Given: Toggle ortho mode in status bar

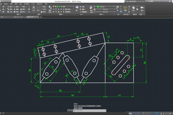Looking at the screenshot, I should [140, 113].
